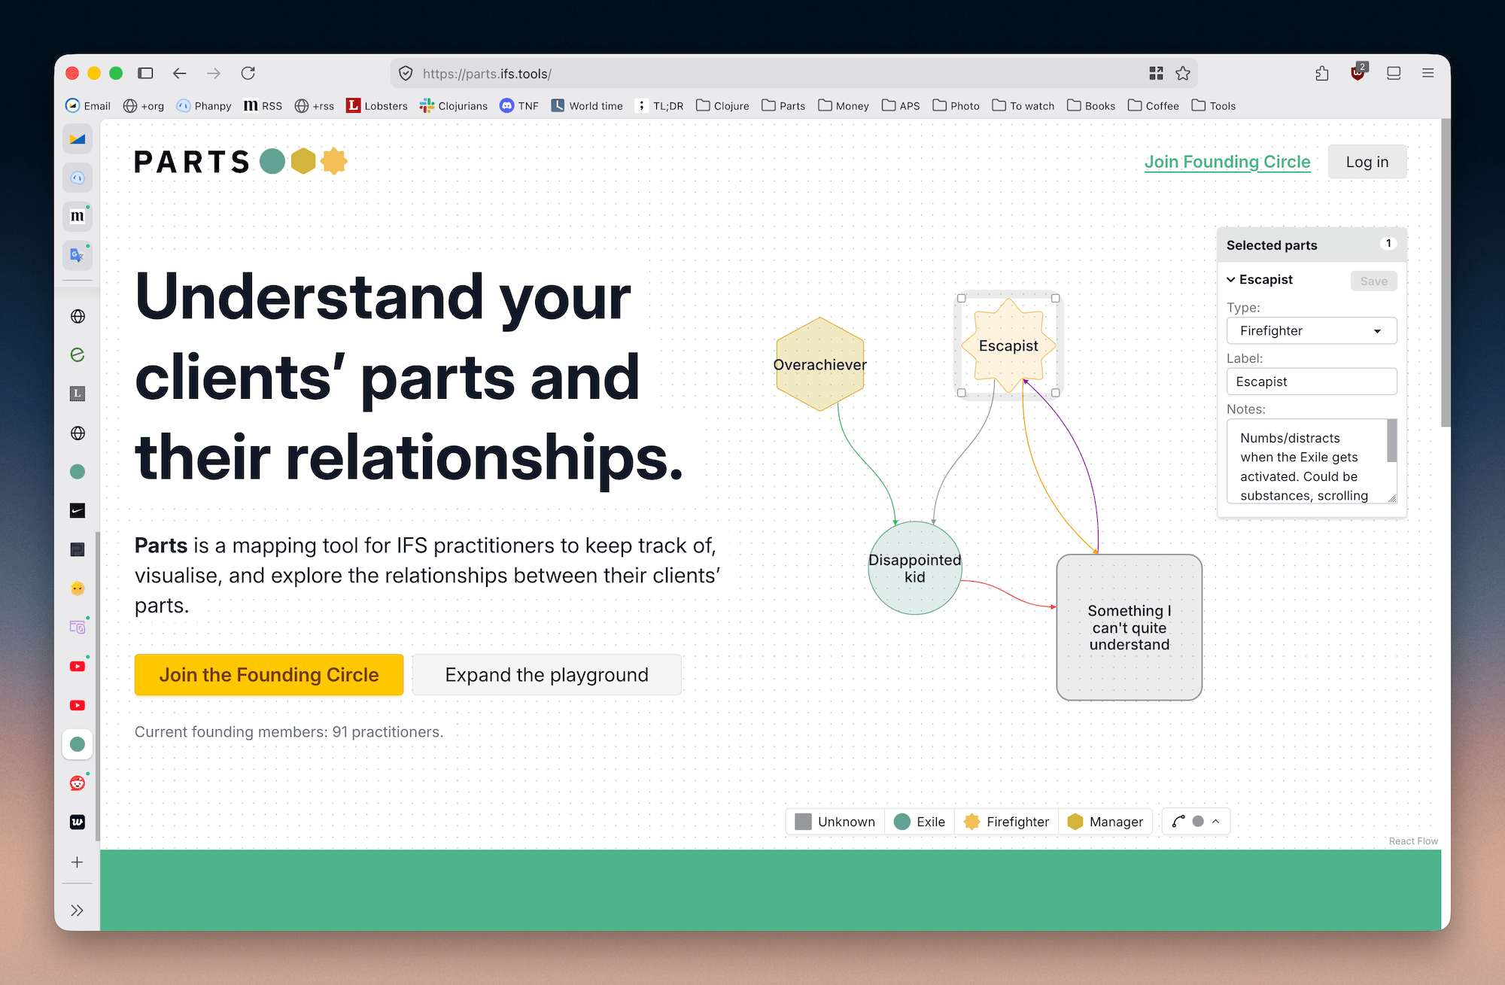Toggle the browser sidebar panel icon
The image size is (1505, 985).
pyautogui.click(x=145, y=73)
